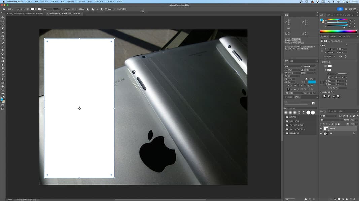359x201 pixels.
Task: Select the Zoom tool in toolbar
Action: [3, 90]
